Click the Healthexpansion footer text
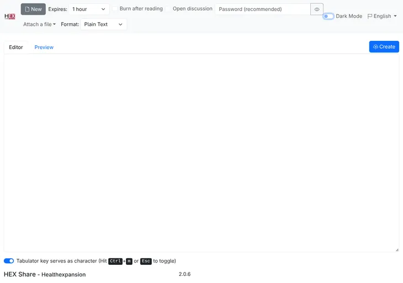 click(x=63, y=275)
